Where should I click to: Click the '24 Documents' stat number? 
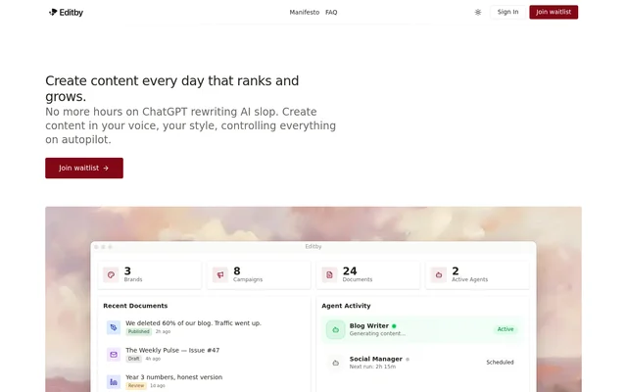pyautogui.click(x=350, y=270)
